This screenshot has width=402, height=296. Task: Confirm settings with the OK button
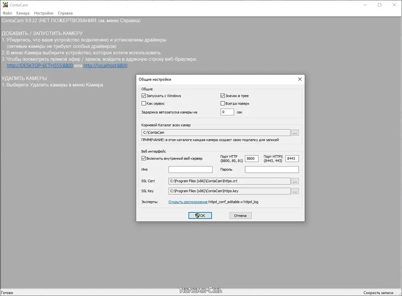pyautogui.click(x=200, y=216)
